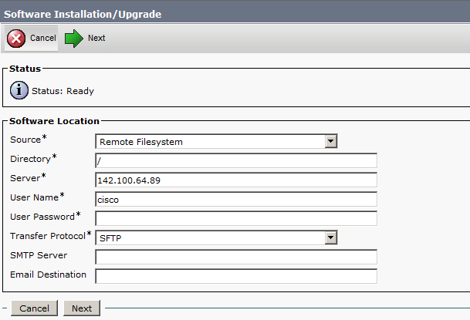Viewport: 470px width, 320px height.
Task: Click the SFTP value in Transfer Protocol
Action: 110,238
